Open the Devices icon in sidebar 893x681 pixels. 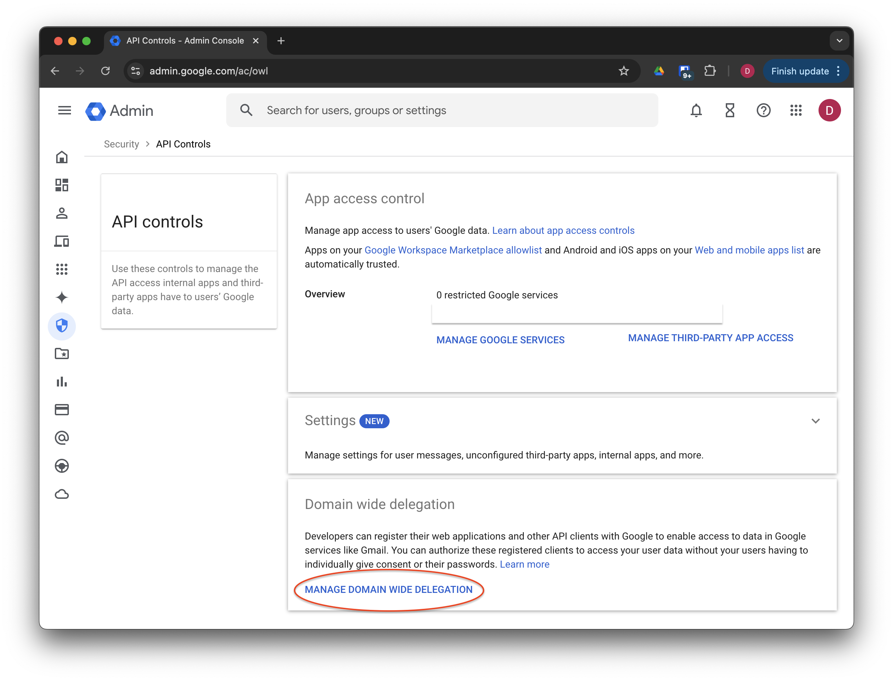click(62, 241)
